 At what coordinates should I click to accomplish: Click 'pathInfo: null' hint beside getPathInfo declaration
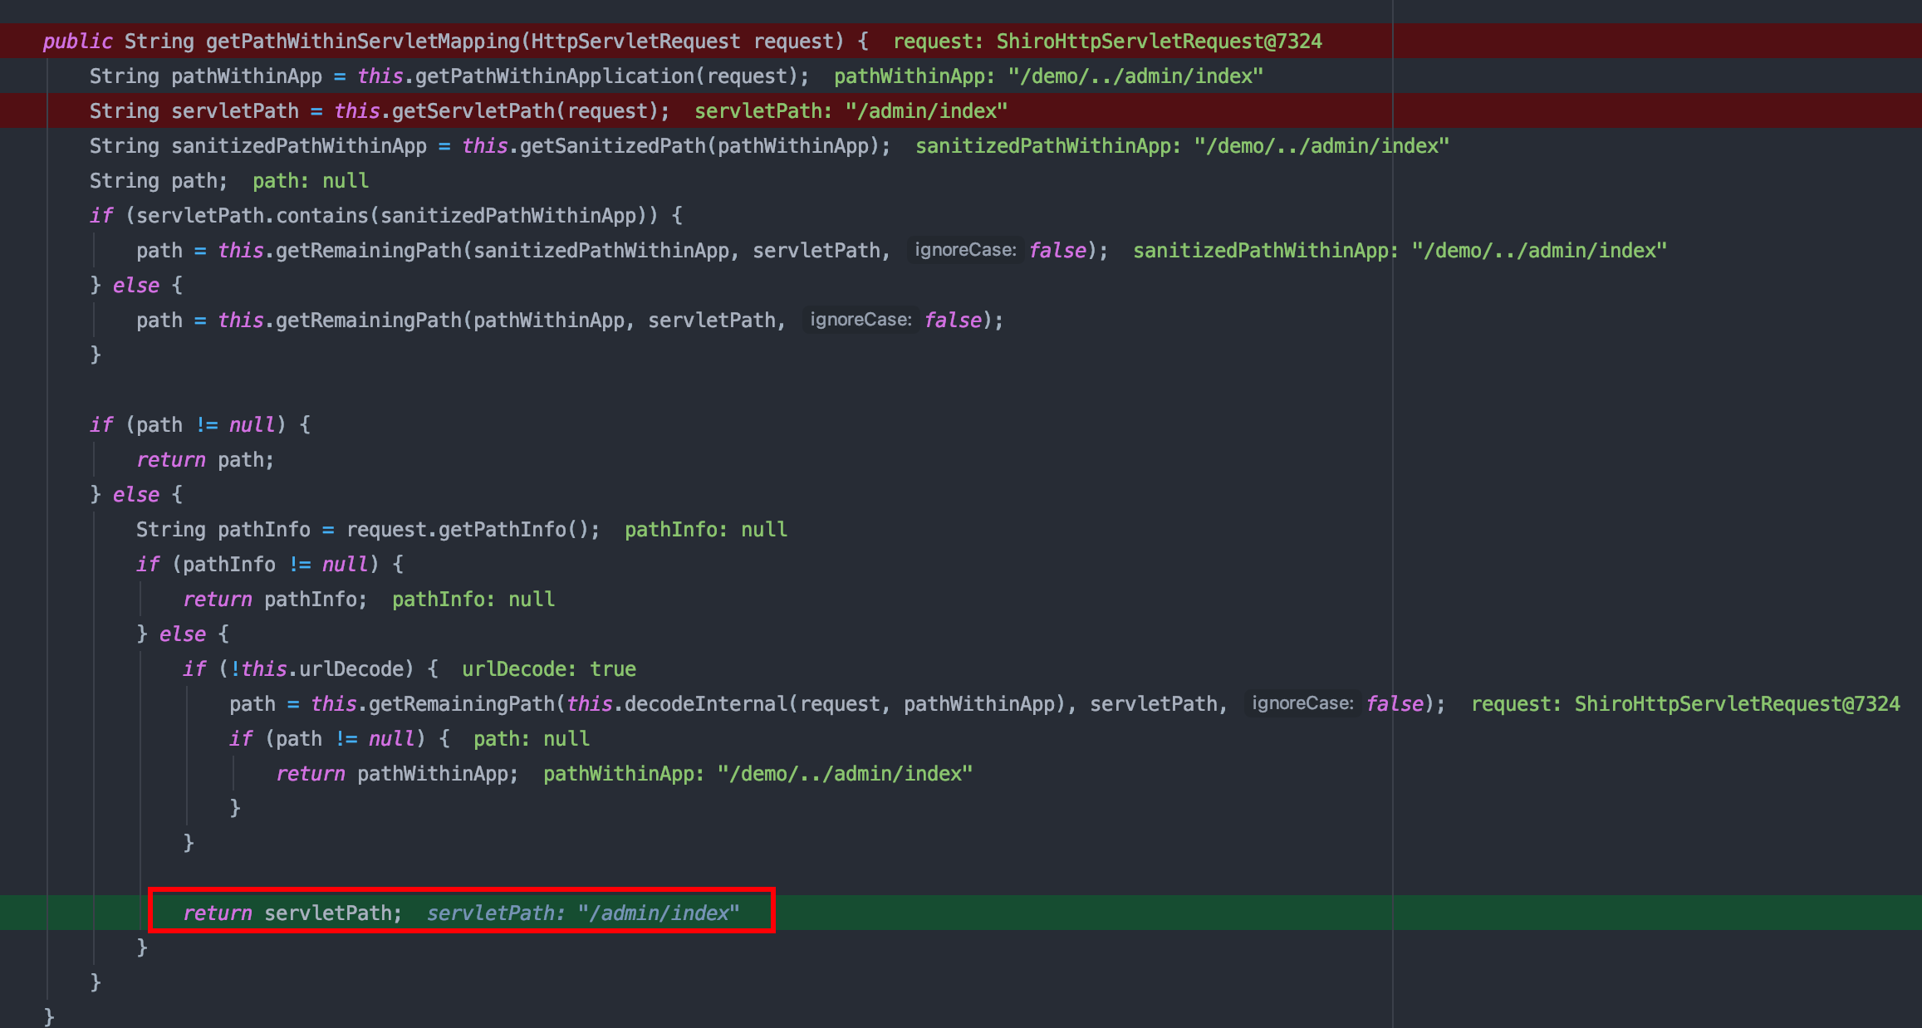coord(705,530)
